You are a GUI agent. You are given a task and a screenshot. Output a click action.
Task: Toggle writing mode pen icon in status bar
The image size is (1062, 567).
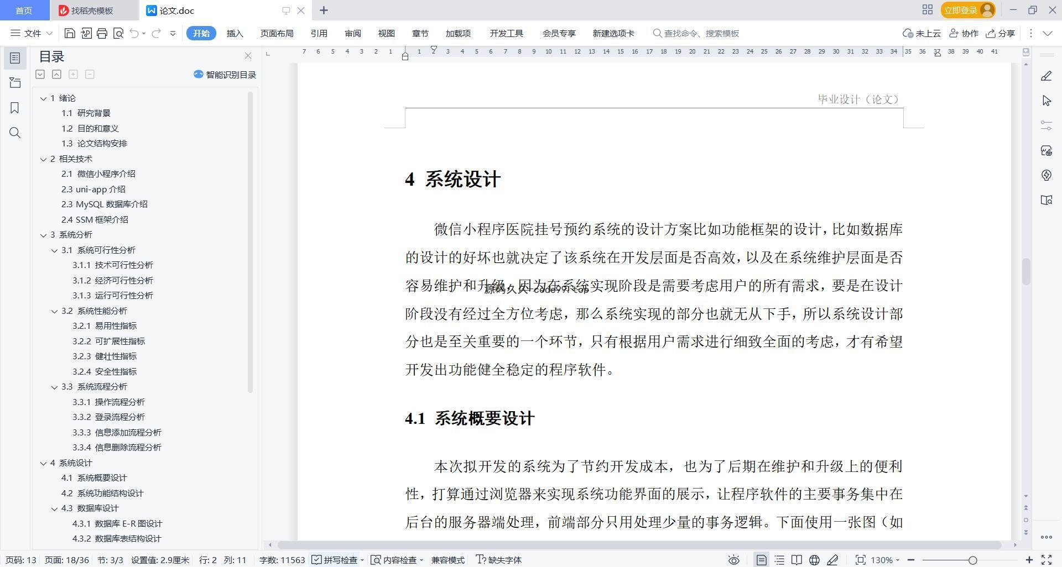coord(832,560)
